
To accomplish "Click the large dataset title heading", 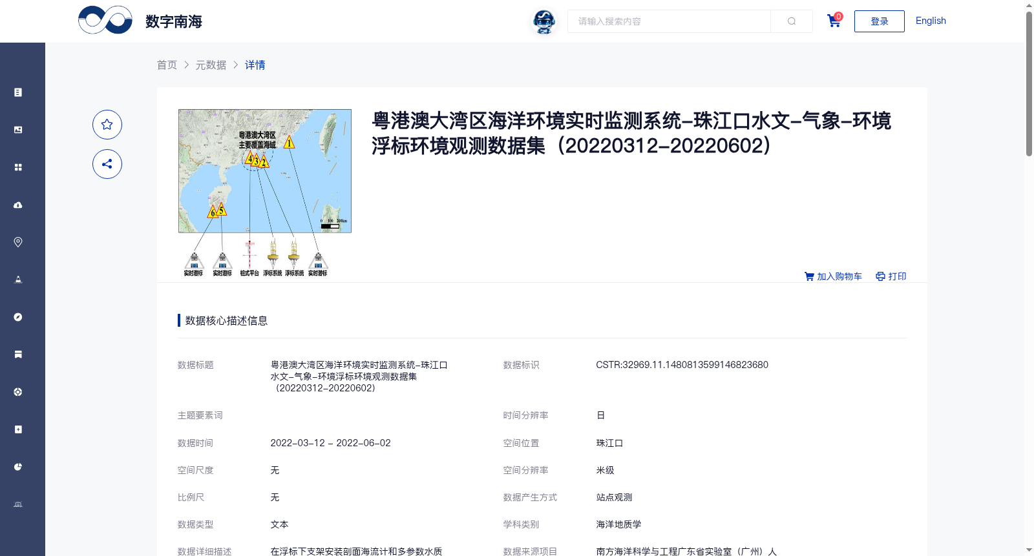I will pyautogui.click(x=631, y=133).
